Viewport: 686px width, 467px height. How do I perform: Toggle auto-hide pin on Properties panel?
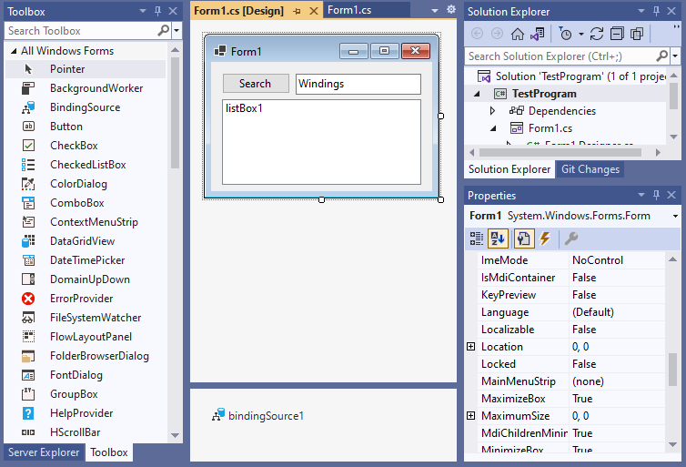pyautogui.click(x=656, y=195)
